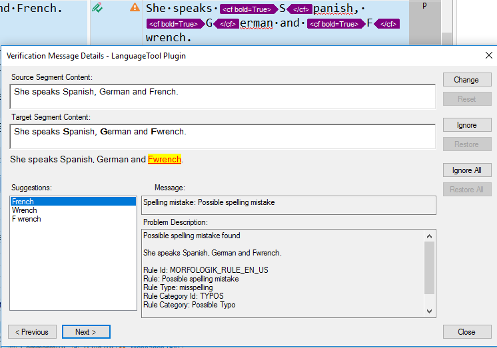Pick the 'F wrench' suggestion
Image resolution: width=497 pixels, height=348 pixels.
(27, 219)
